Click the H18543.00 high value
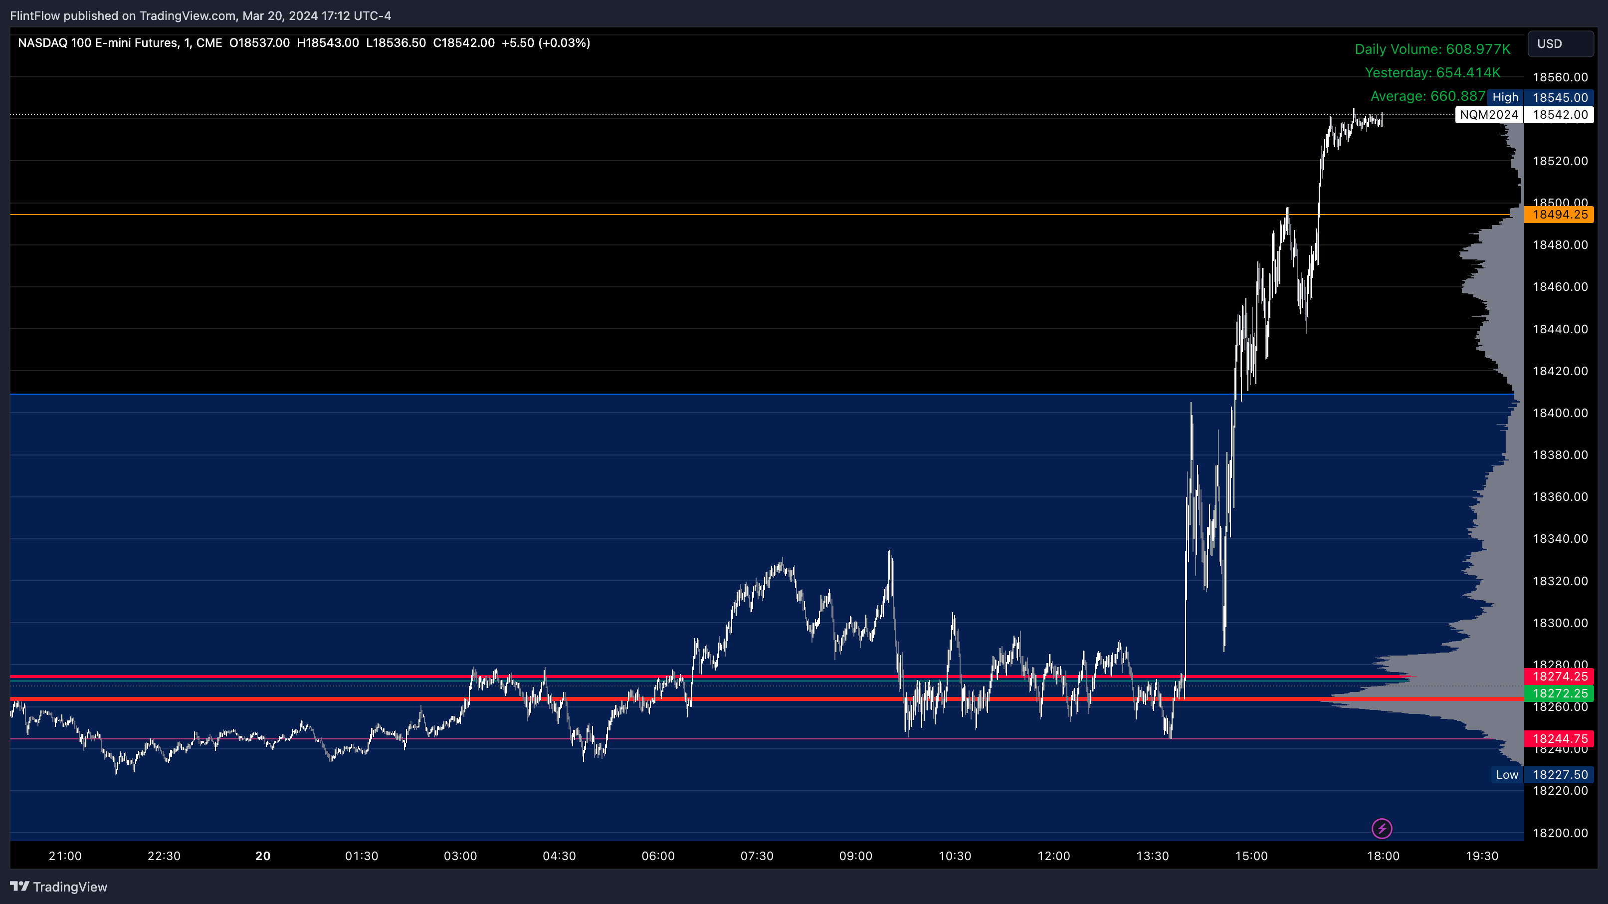The width and height of the screenshot is (1608, 904). (328, 43)
